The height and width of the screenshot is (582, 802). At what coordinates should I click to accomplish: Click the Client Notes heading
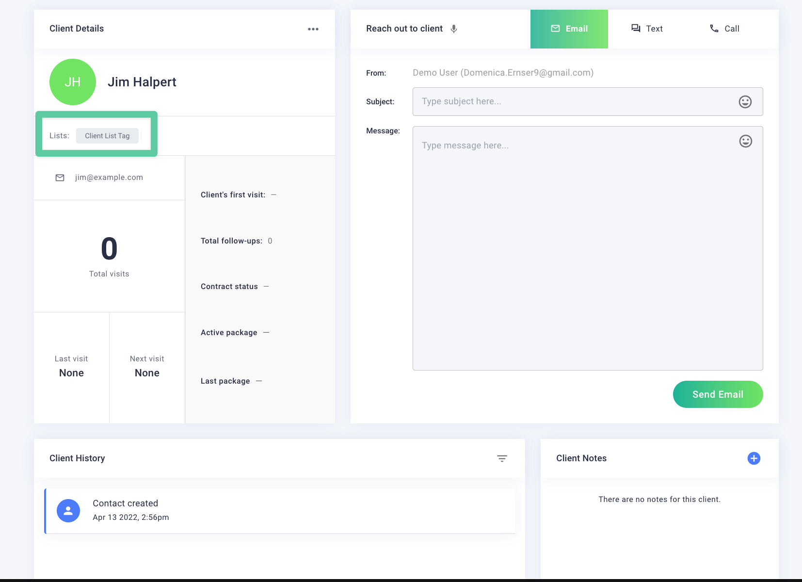[x=581, y=458]
